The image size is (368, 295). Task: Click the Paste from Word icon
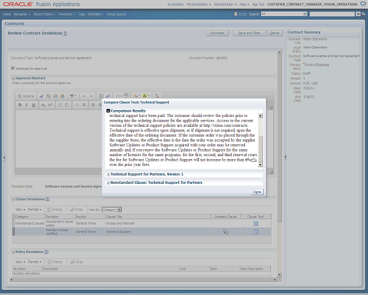click(x=62, y=96)
